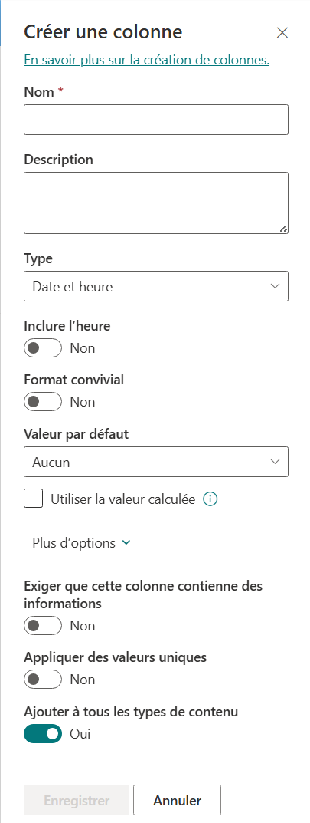Viewport: 310px width, 823px height.
Task: Click the Description box resize handle
Action: tap(283, 229)
